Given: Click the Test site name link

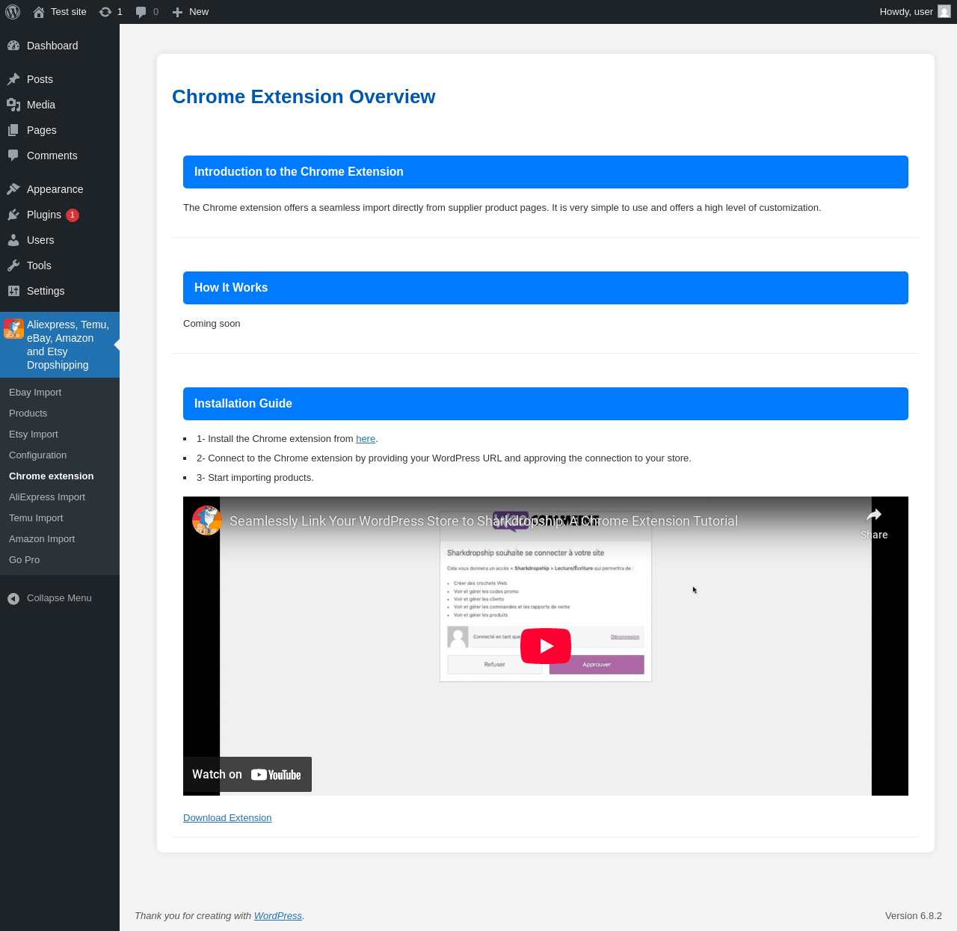Looking at the screenshot, I should (x=69, y=12).
